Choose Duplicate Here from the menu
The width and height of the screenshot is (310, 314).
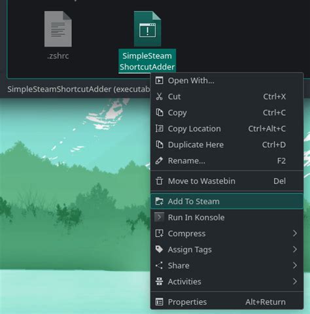point(227,145)
